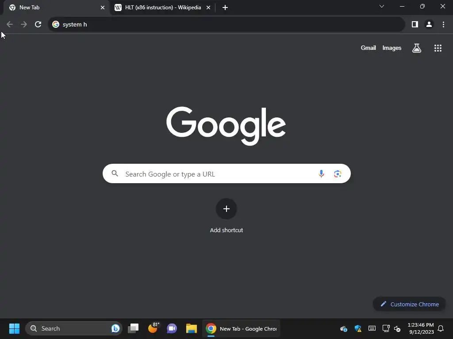Click the muted volume tray icon
Screen dimensions: 453x339
[398, 328]
